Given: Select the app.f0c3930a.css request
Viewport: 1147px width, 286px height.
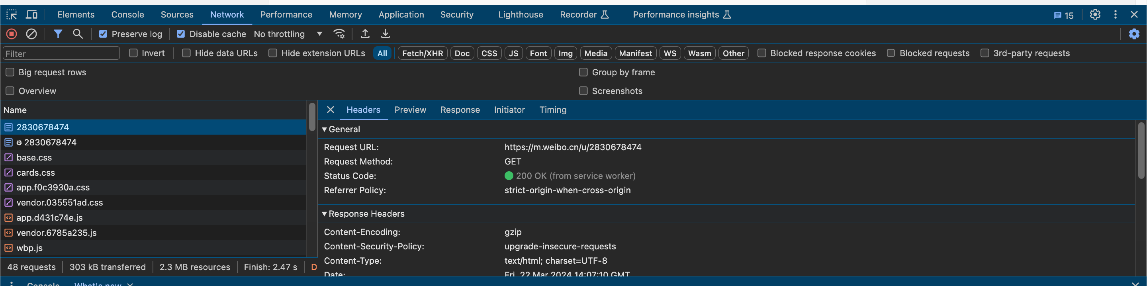Looking at the screenshot, I should pyautogui.click(x=153, y=188).
